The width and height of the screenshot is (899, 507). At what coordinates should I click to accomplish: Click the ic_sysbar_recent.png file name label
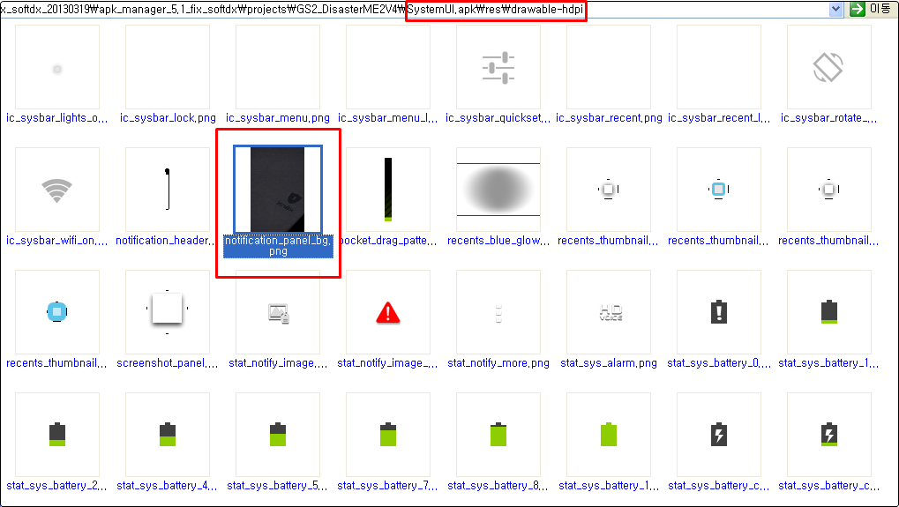tap(609, 117)
